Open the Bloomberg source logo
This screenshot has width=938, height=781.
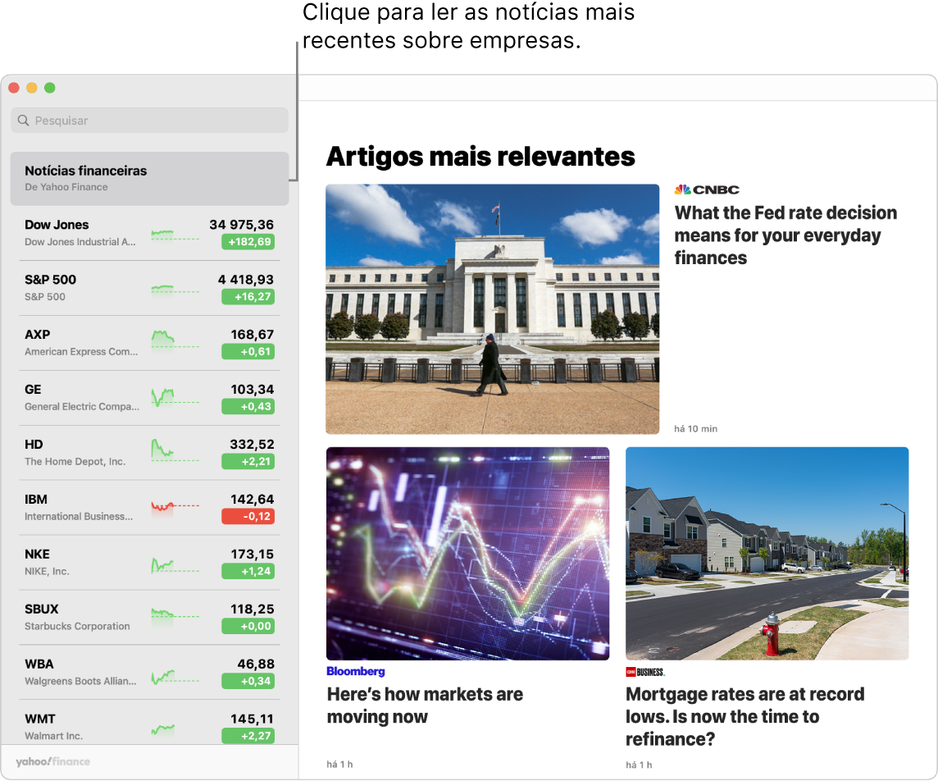[356, 670]
